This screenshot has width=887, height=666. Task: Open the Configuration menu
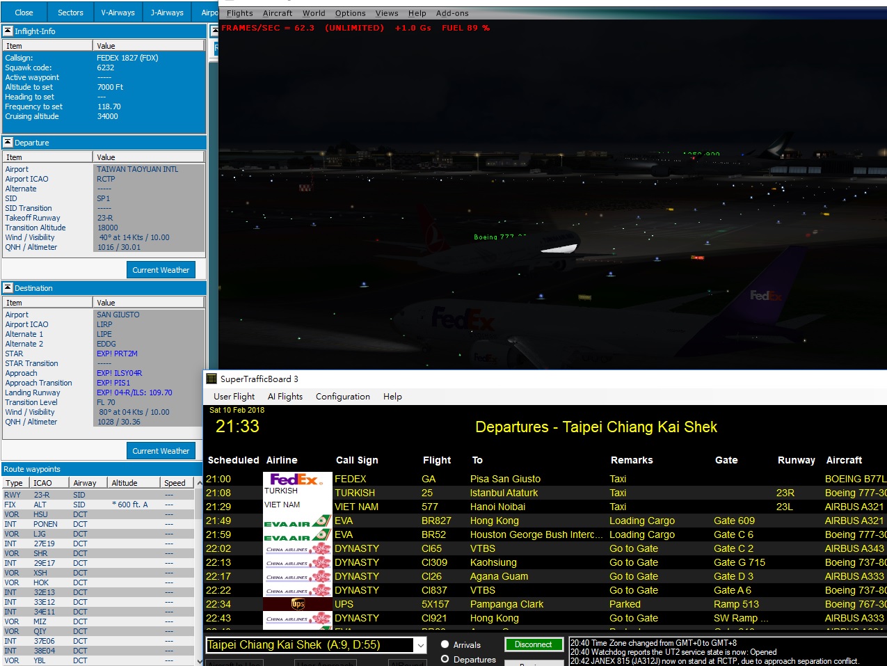[x=342, y=397]
